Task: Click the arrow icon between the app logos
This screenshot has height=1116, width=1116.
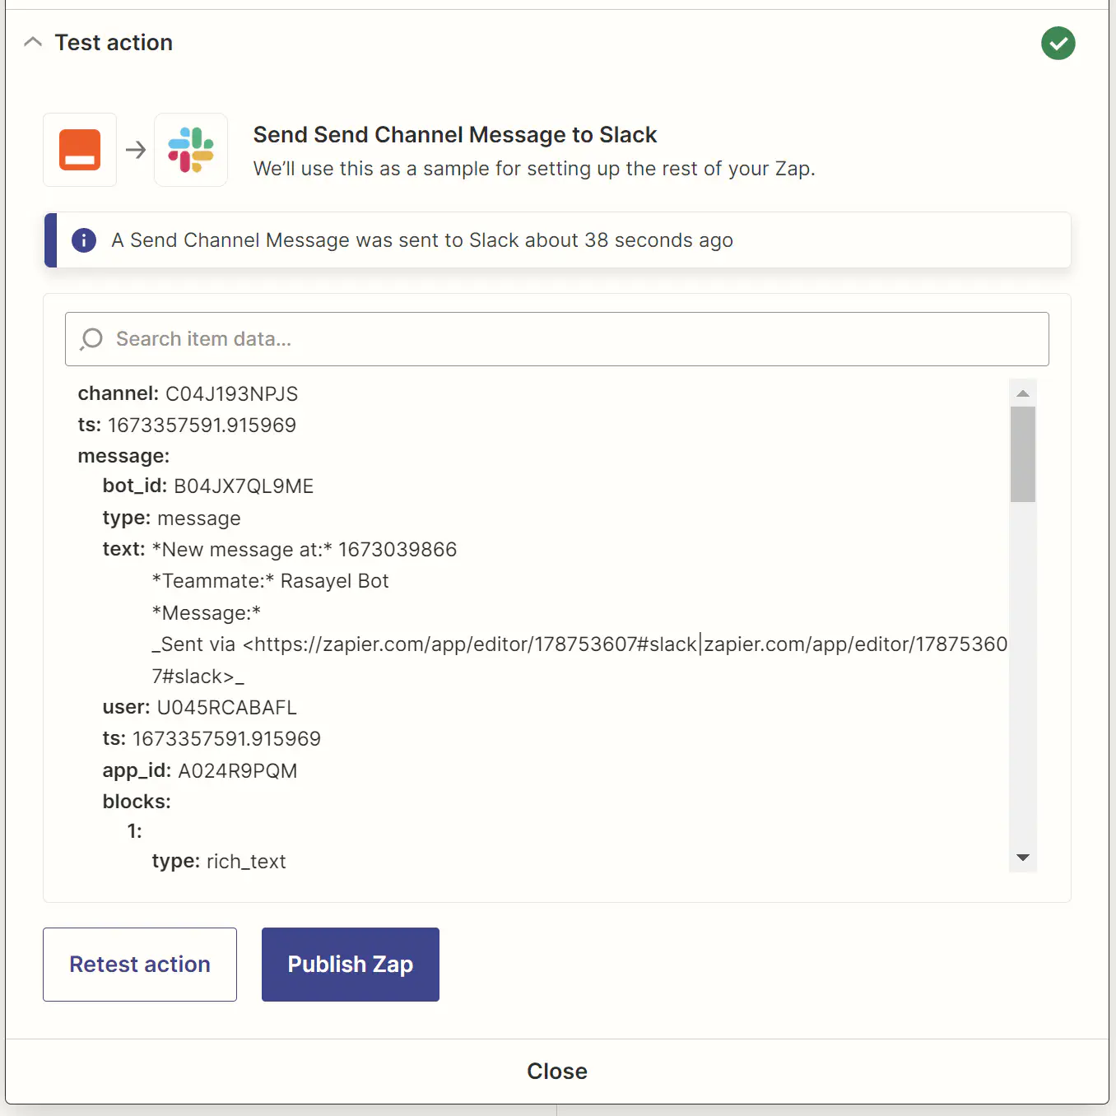Action: tap(135, 150)
